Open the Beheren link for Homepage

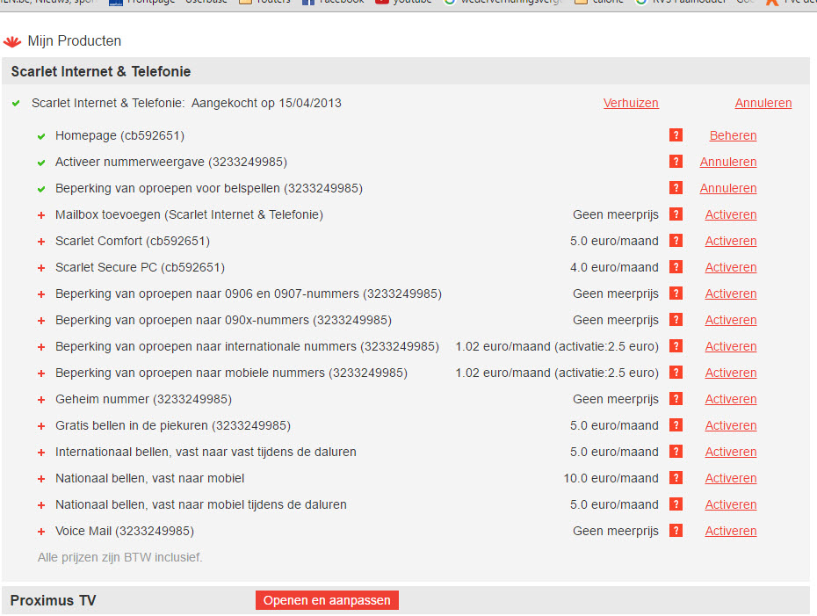click(733, 135)
